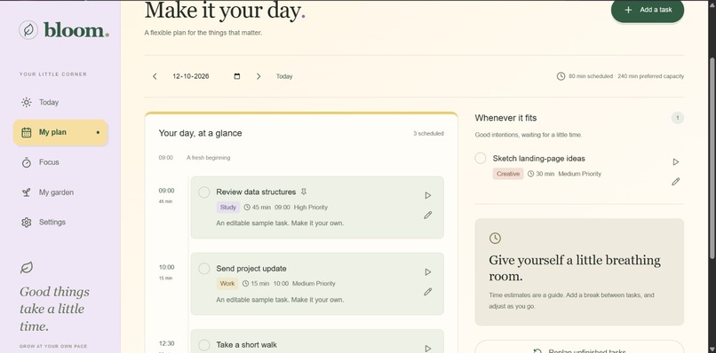Viewport: 716px width, 353px height.
Task: Click the Creative tag on Sketch task
Action: click(x=508, y=174)
